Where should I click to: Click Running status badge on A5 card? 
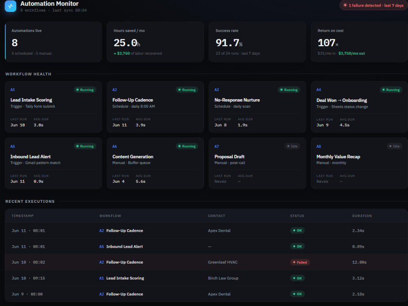coord(85,146)
